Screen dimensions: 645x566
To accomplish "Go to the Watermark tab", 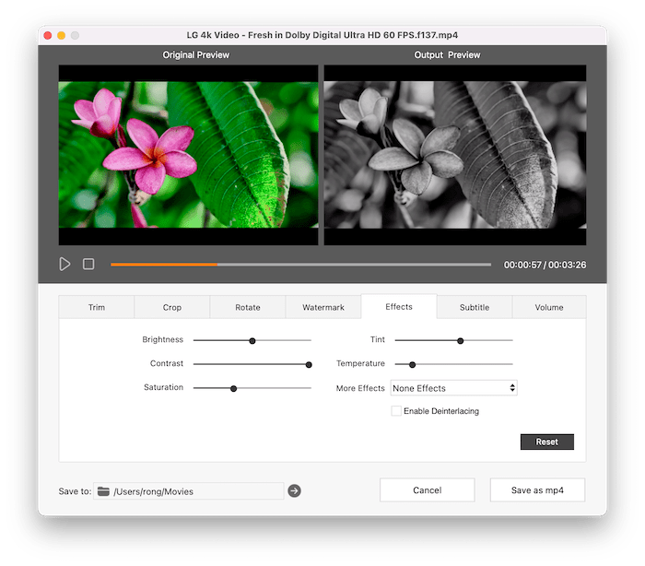I will click(x=323, y=307).
